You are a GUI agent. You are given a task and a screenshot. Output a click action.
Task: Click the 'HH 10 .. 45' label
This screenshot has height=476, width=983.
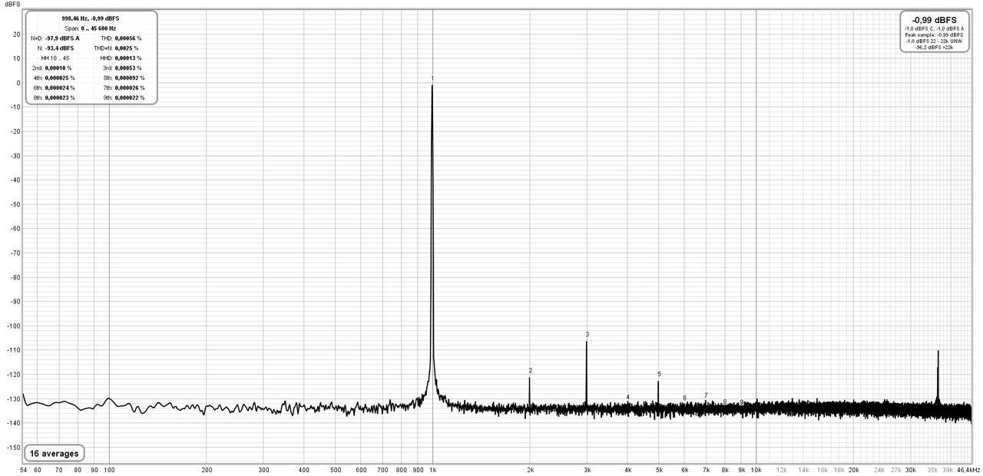[x=55, y=58]
